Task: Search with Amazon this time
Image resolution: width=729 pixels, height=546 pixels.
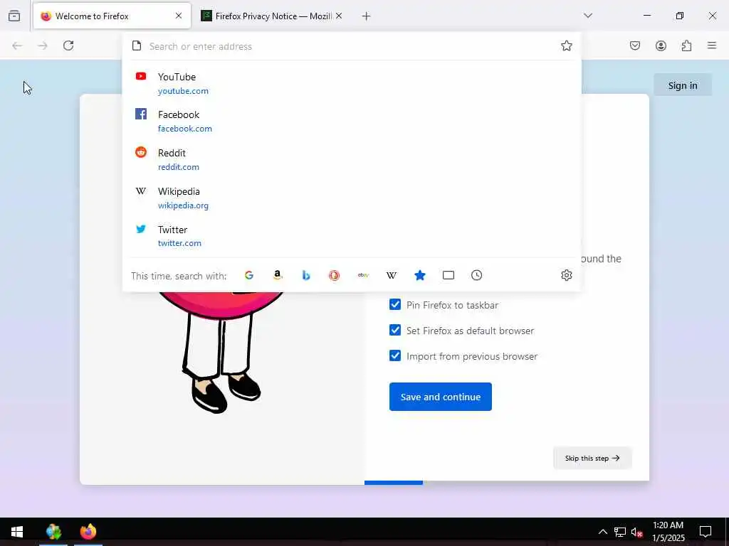Action: [278, 275]
